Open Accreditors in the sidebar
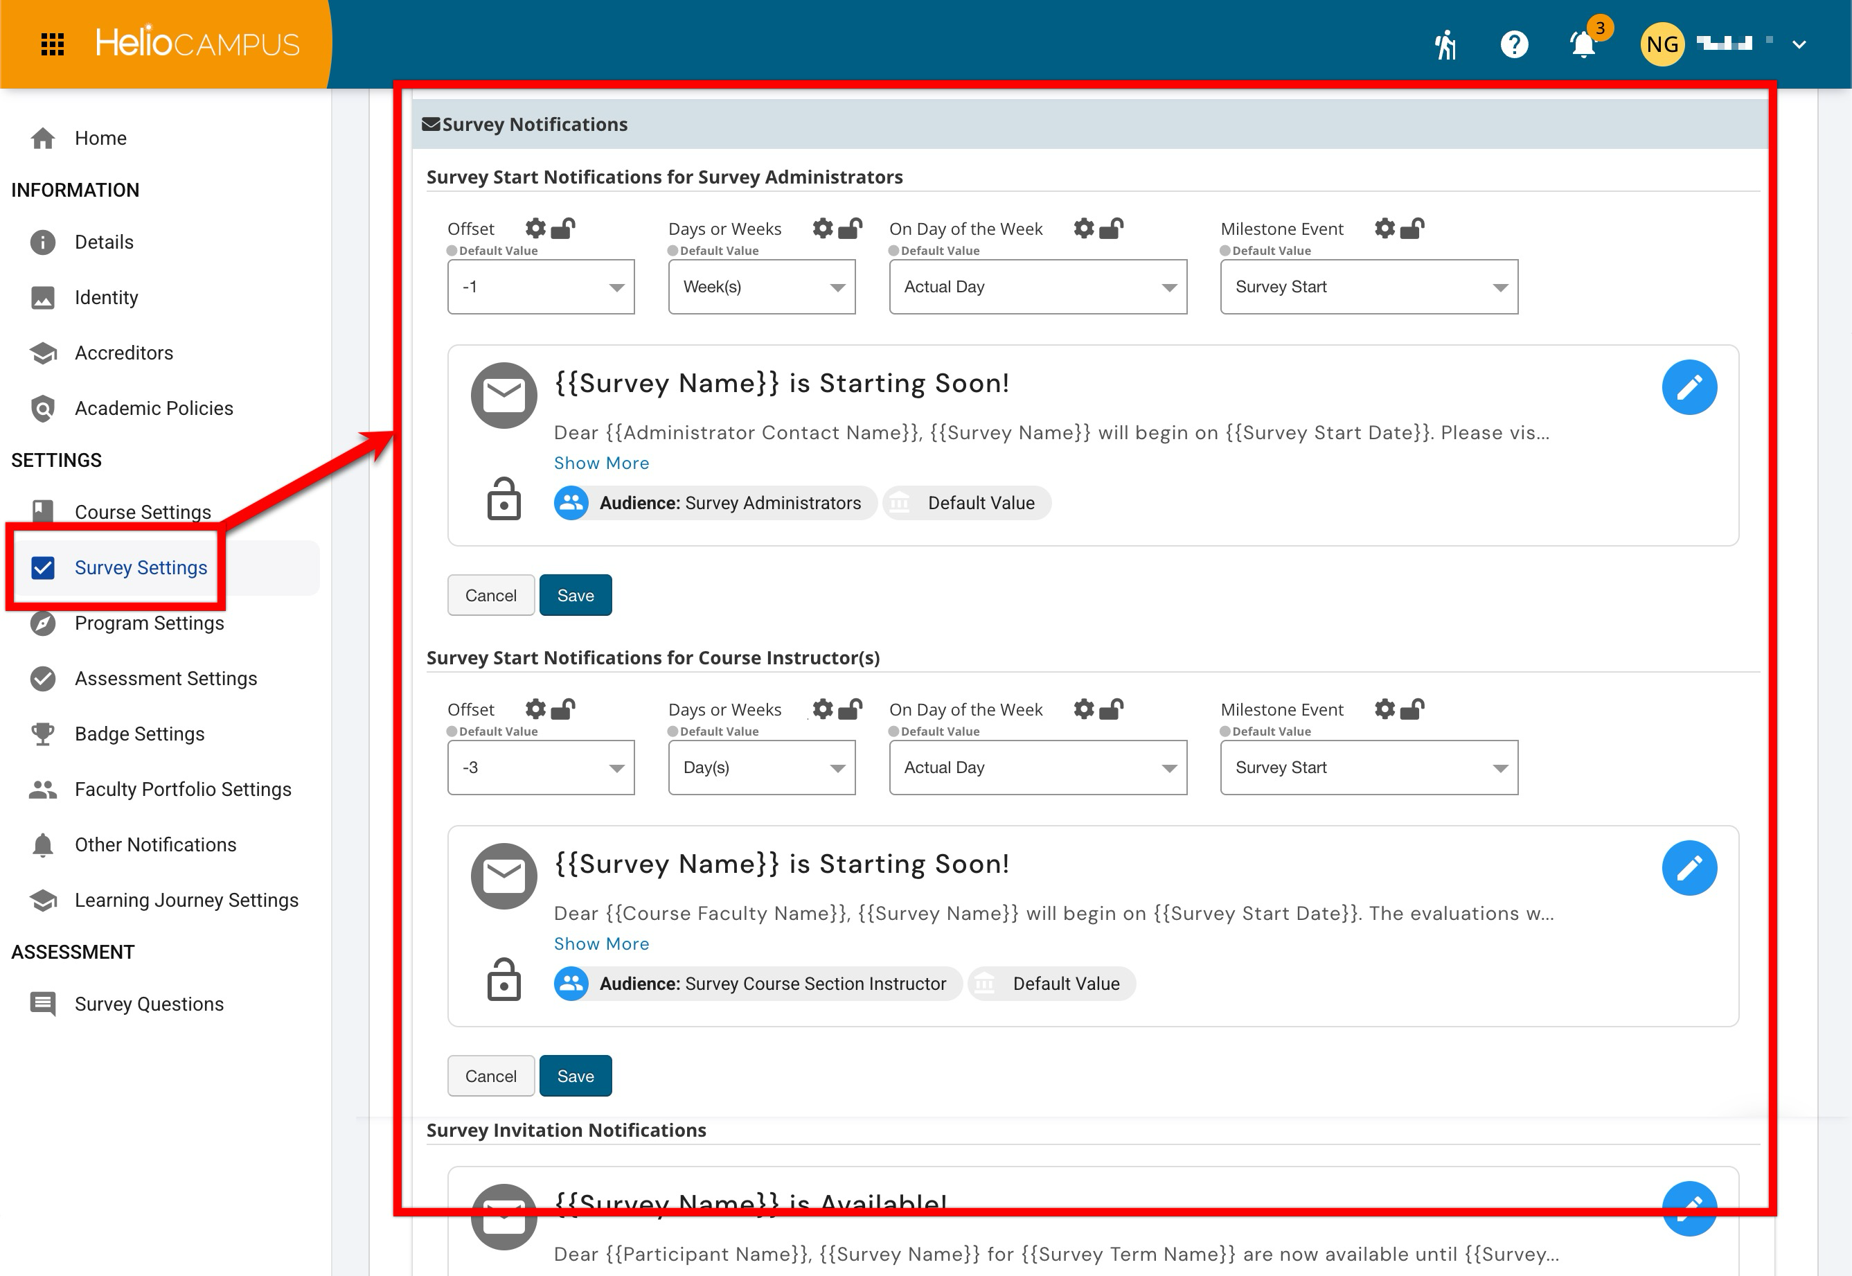Viewport: 1852px width, 1276px height. point(124,353)
